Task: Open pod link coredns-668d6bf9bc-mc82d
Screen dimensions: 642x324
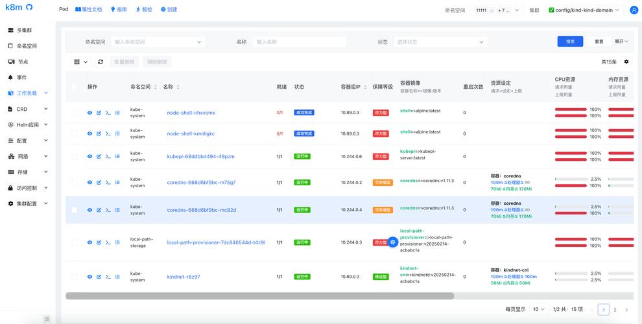Action: [x=202, y=210]
